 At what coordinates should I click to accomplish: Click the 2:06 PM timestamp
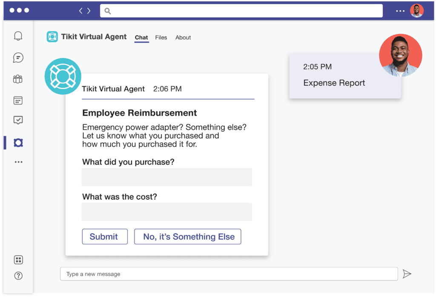167,89
